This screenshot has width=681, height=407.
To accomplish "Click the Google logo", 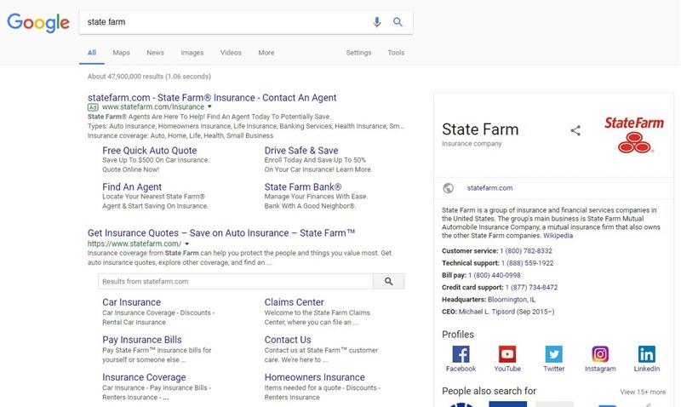I will (x=38, y=23).
